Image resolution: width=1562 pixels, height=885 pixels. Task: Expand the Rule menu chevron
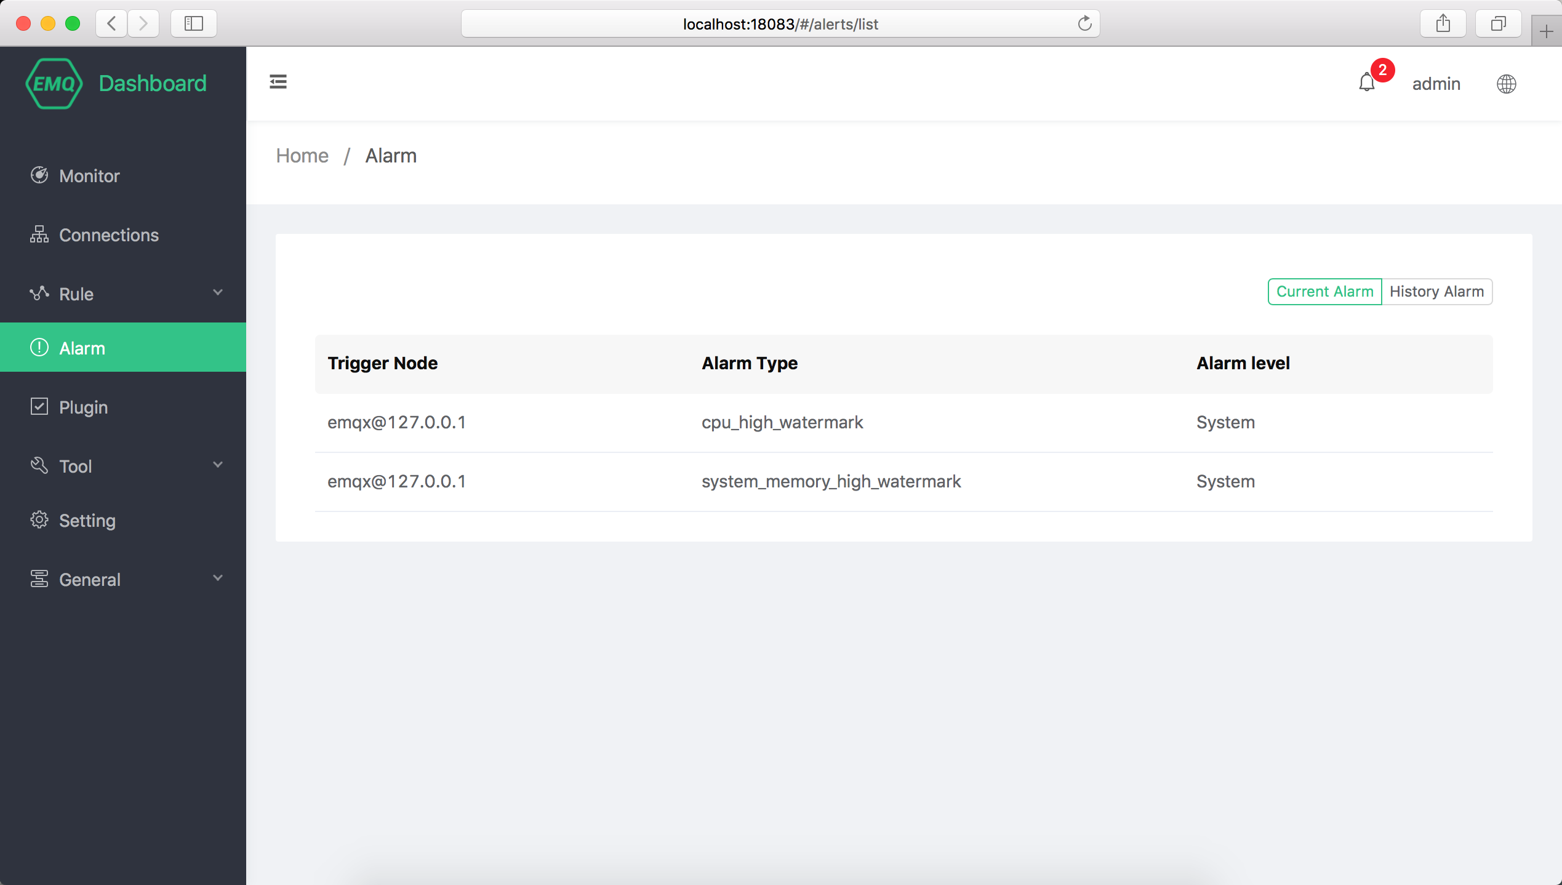[x=218, y=292]
